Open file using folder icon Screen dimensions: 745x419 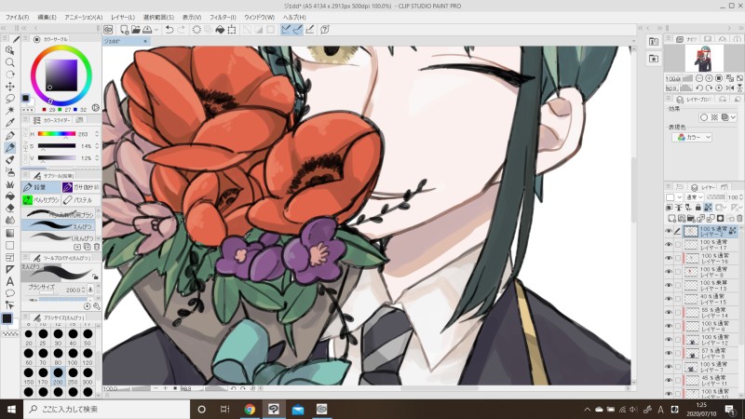click(x=136, y=30)
